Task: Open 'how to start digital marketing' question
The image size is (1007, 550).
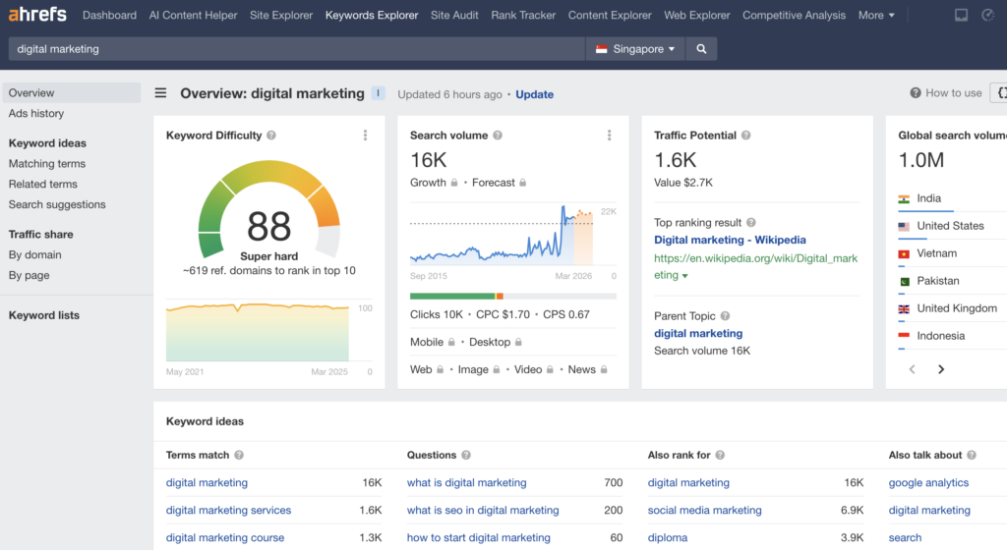Action: click(479, 538)
